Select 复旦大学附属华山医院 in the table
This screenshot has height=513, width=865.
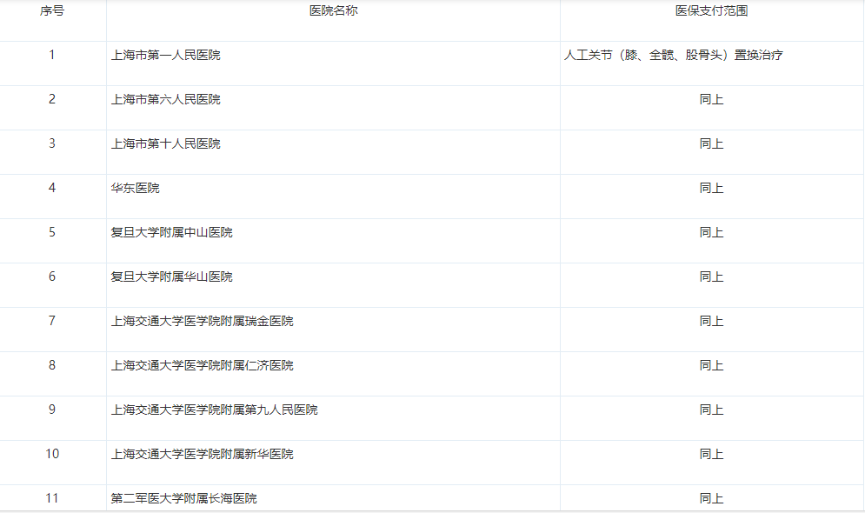tap(172, 277)
